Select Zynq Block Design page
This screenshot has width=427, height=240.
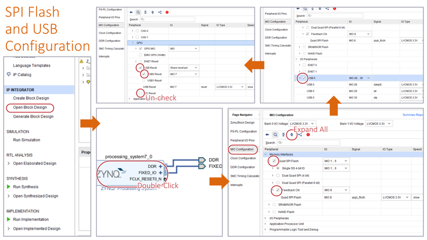pyautogui.click(x=242, y=123)
